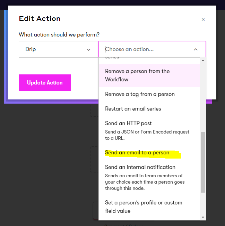This screenshot has height=226, width=225.
Task: Collapse the action list chevron
Action: 196,49
